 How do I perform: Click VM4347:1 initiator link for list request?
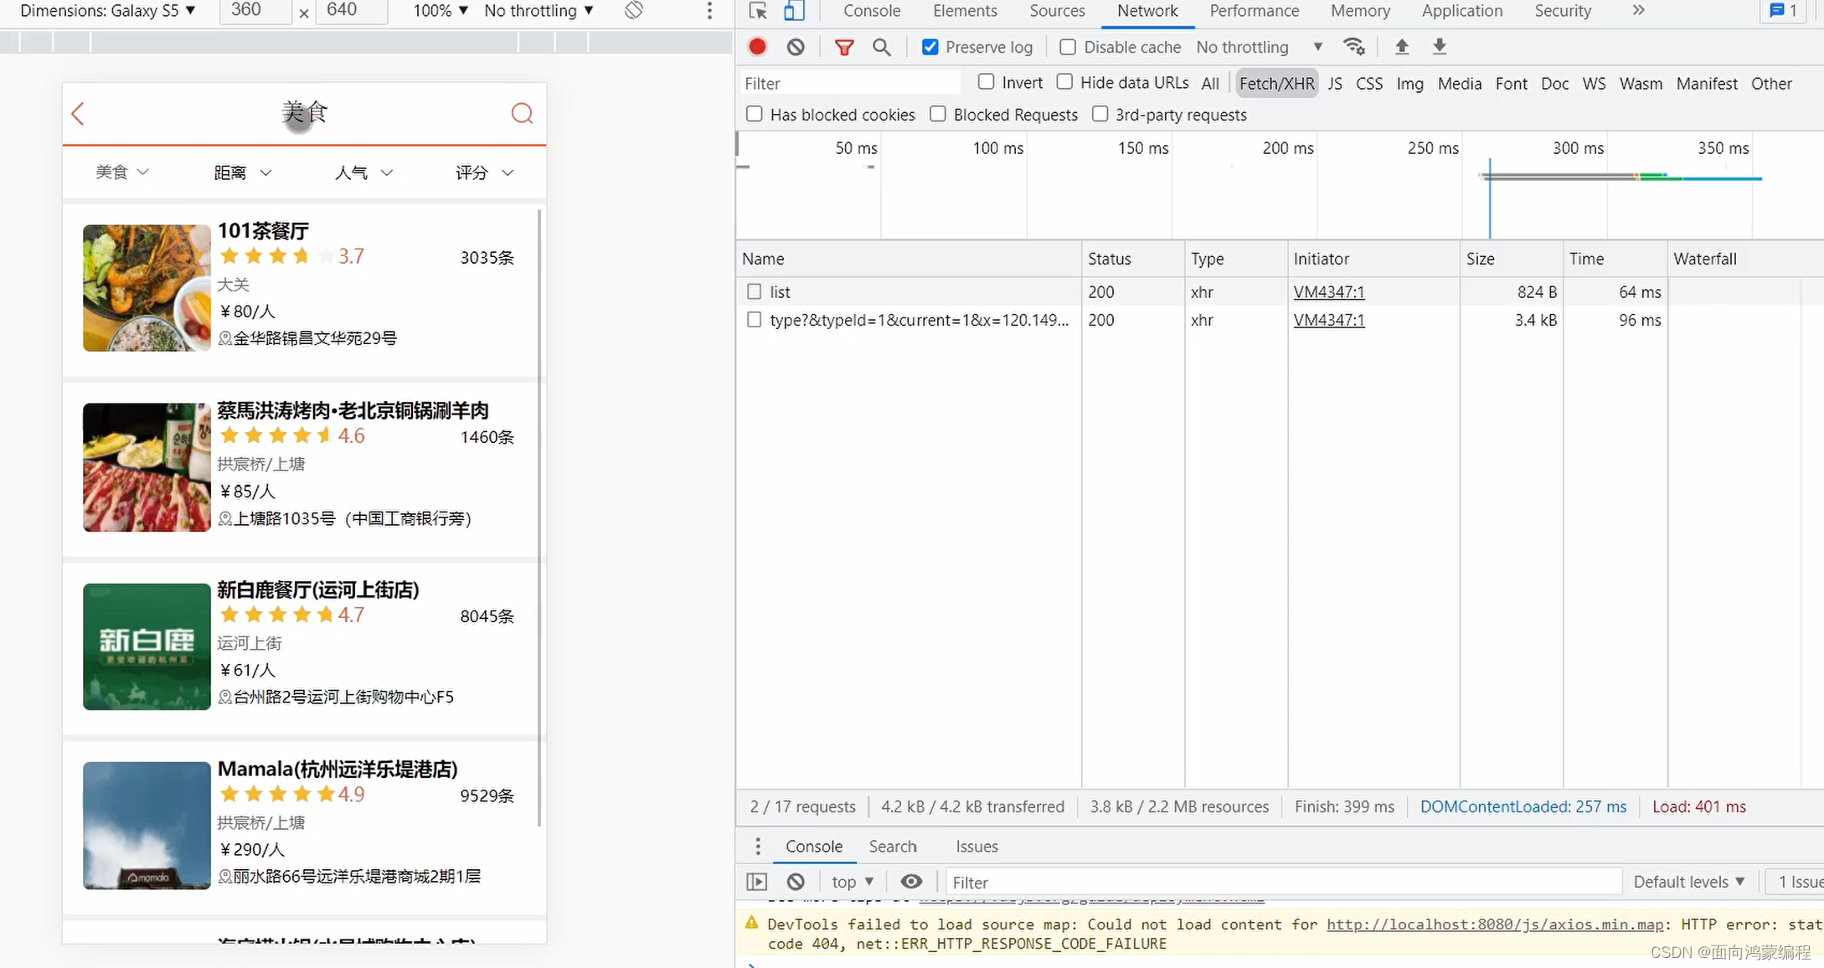1328,291
